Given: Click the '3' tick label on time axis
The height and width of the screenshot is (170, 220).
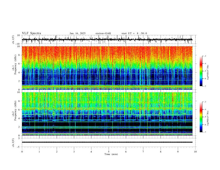Looking at the screenshot, I should coord(74,152).
